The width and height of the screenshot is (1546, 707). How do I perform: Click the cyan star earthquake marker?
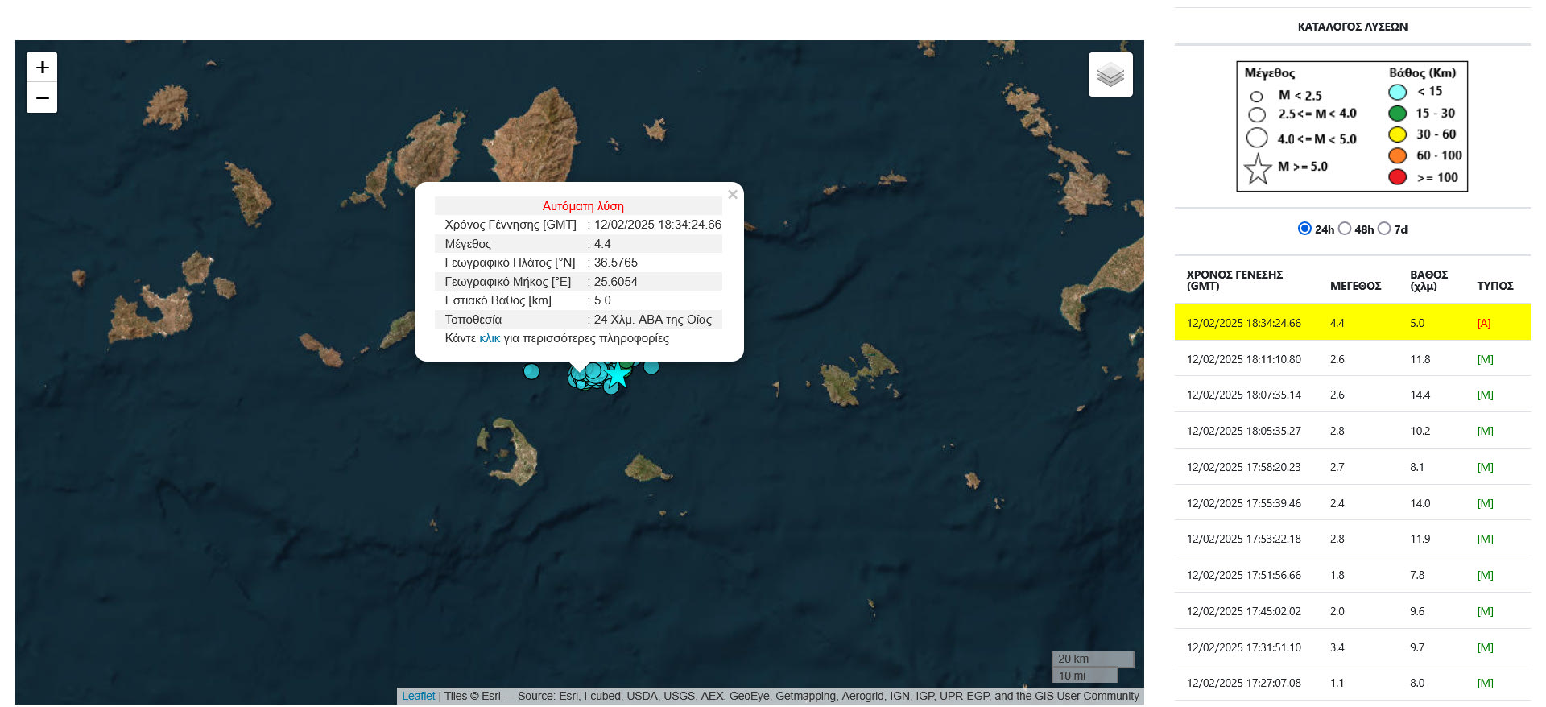pyautogui.click(x=618, y=375)
